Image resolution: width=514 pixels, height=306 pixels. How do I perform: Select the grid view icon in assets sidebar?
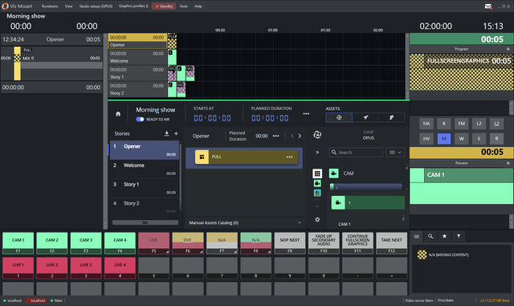317,173
